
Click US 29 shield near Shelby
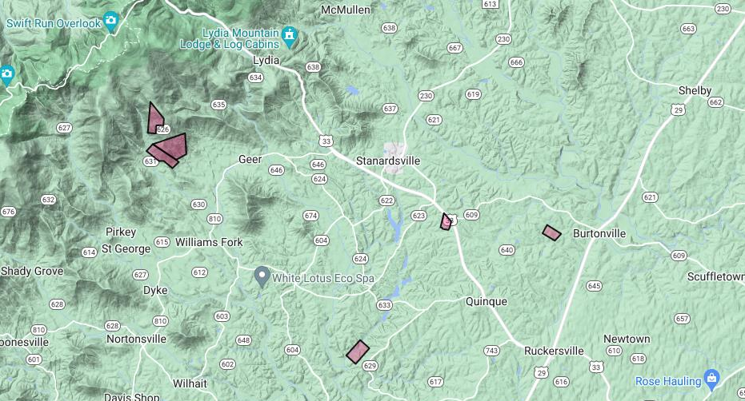pyautogui.click(x=679, y=109)
